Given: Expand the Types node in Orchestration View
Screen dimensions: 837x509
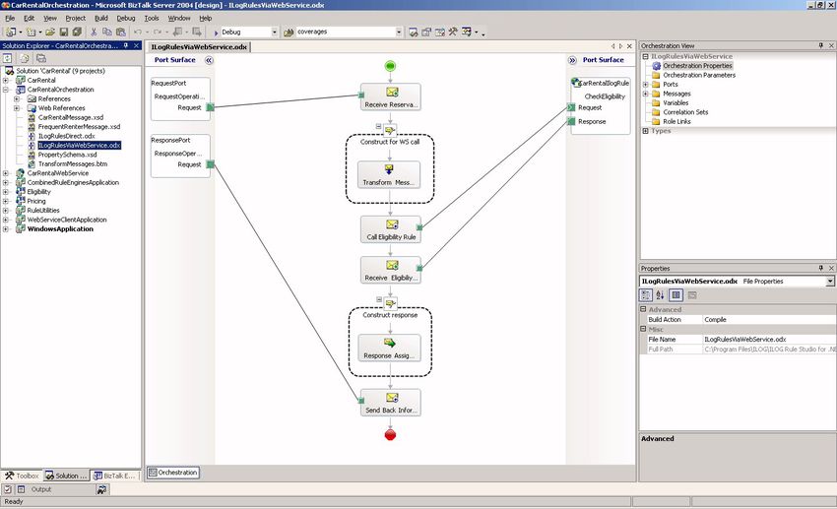Looking at the screenshot, I should point(645,131).
